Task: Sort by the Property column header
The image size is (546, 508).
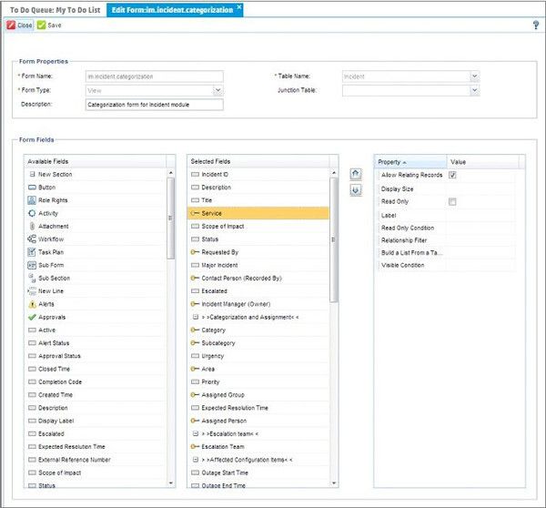Action: point(410,162)
